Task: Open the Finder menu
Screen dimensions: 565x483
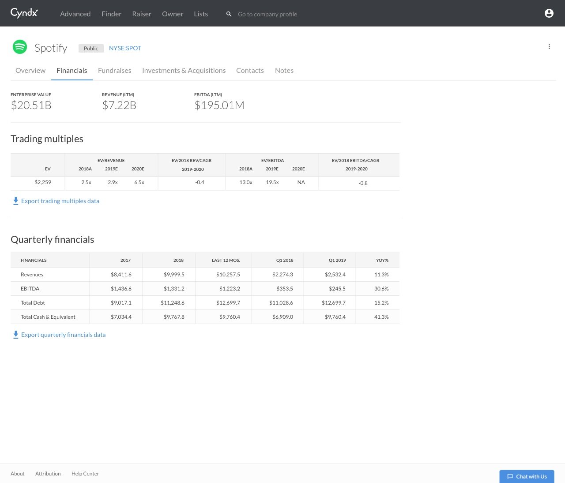Action: coord(111,14)
